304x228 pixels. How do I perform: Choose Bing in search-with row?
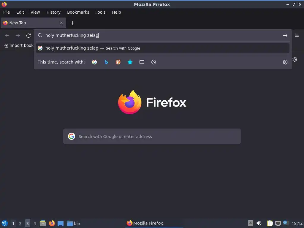tap(106, 62)
